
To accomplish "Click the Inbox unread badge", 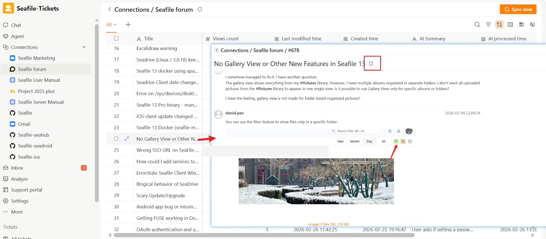I will (84, 168).
